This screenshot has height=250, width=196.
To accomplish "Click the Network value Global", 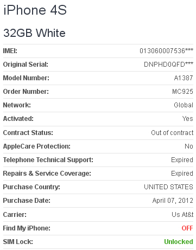I will 184,105.
